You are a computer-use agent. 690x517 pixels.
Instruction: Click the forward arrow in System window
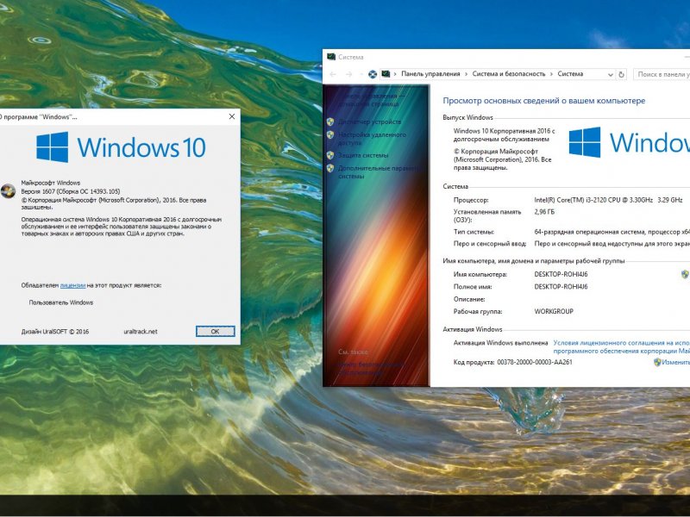pos(349,74)
